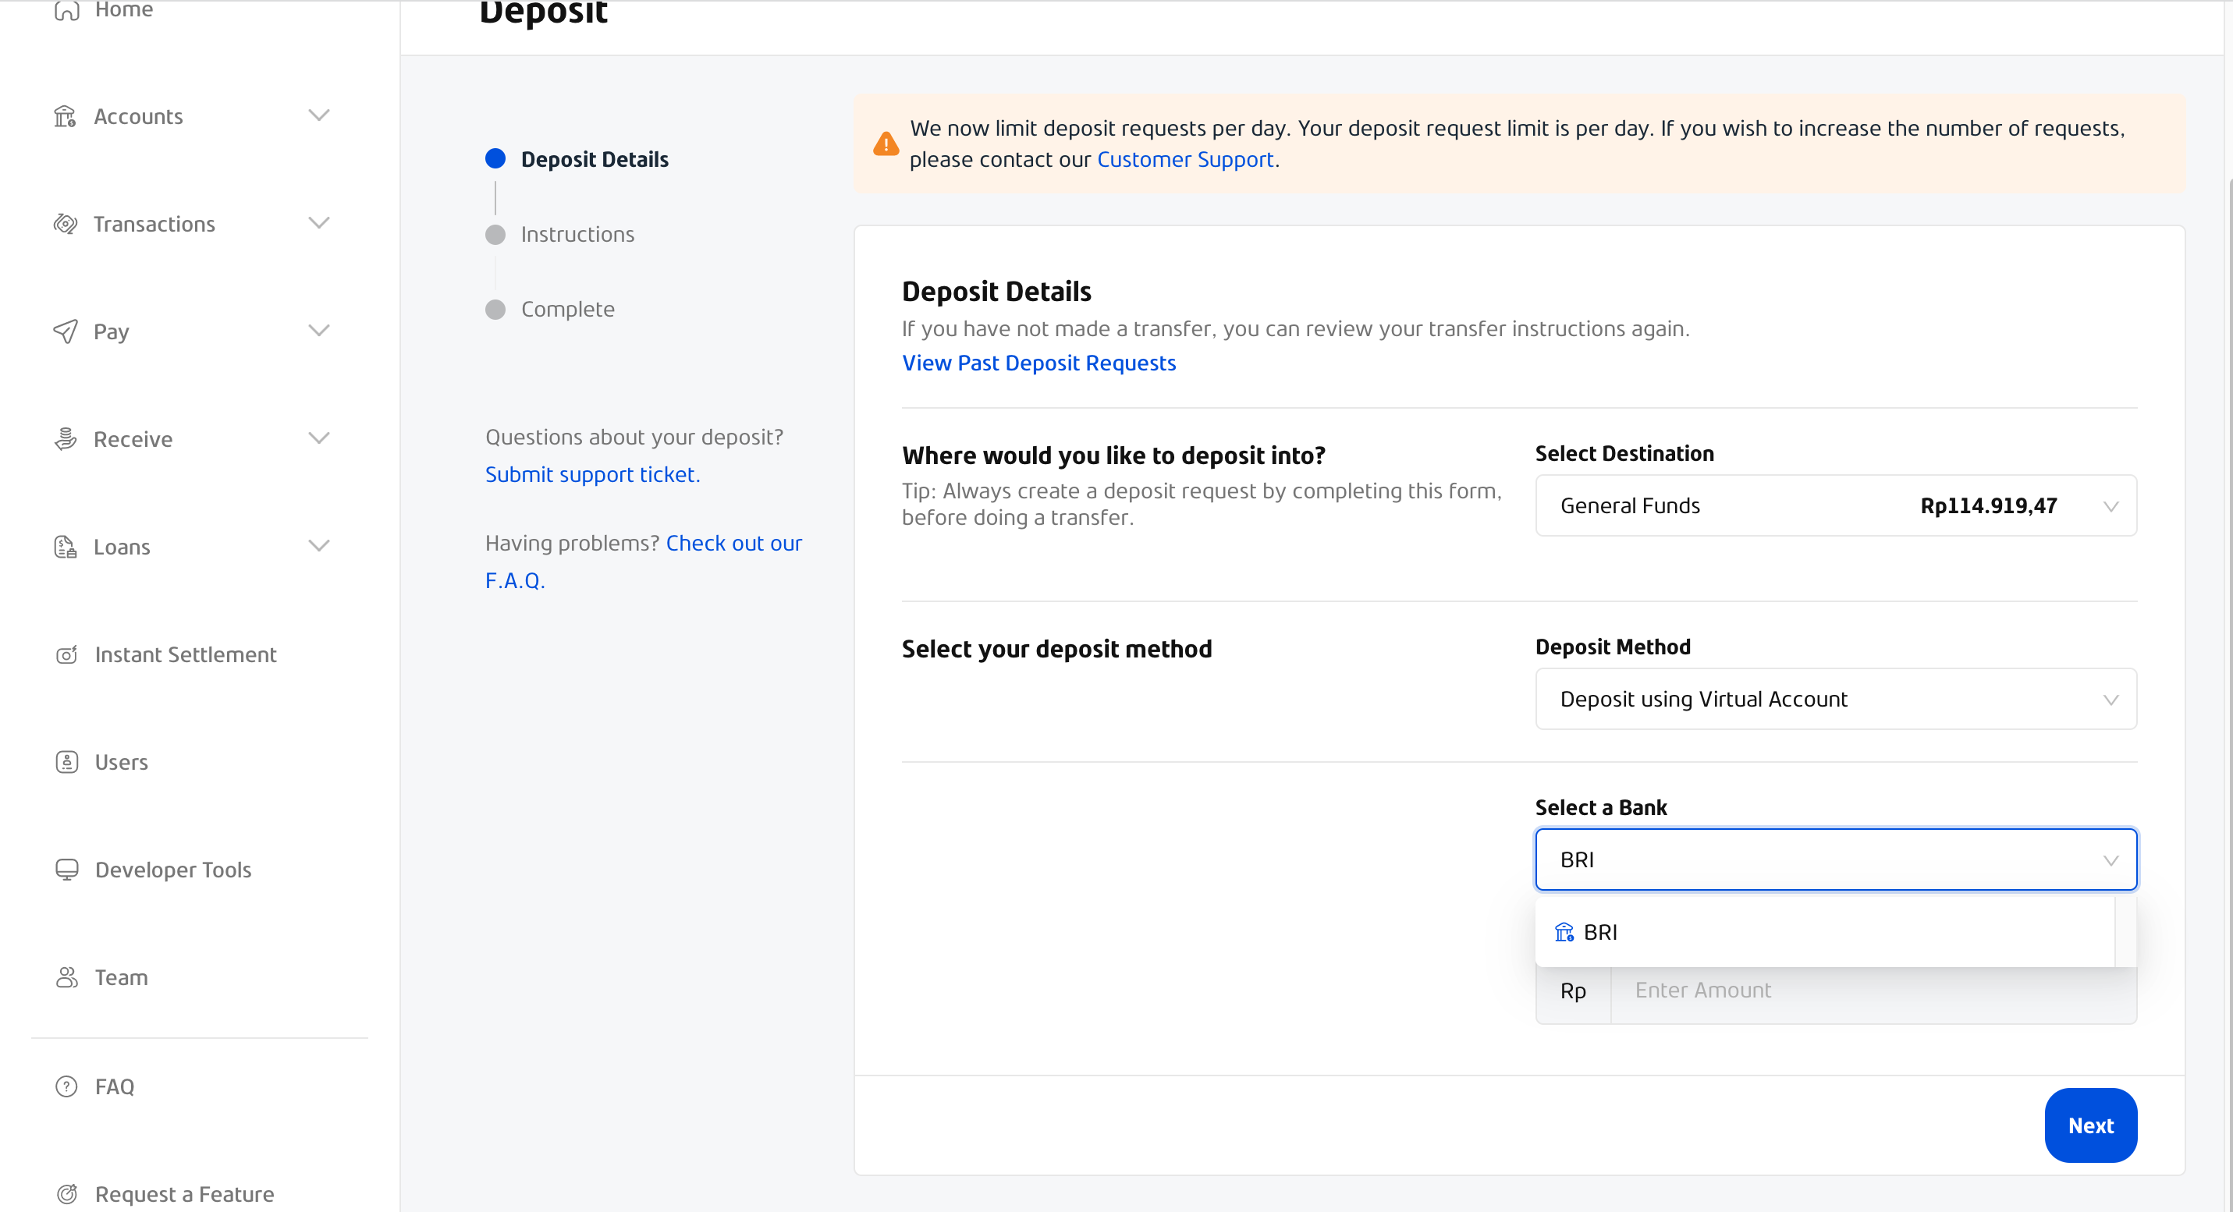Click the Next button
The image size is (2233, 1212).
(2090, 1125)
